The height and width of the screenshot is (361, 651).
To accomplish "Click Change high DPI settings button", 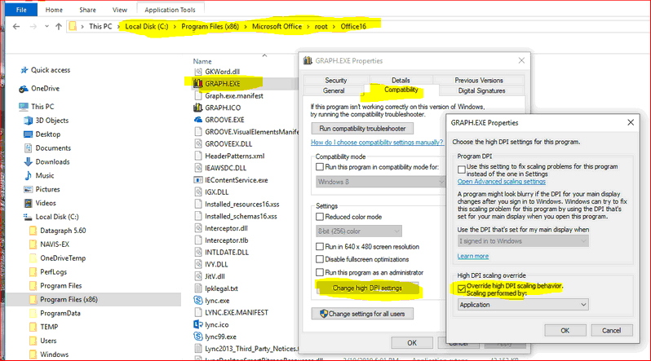I will click(367, 288).
